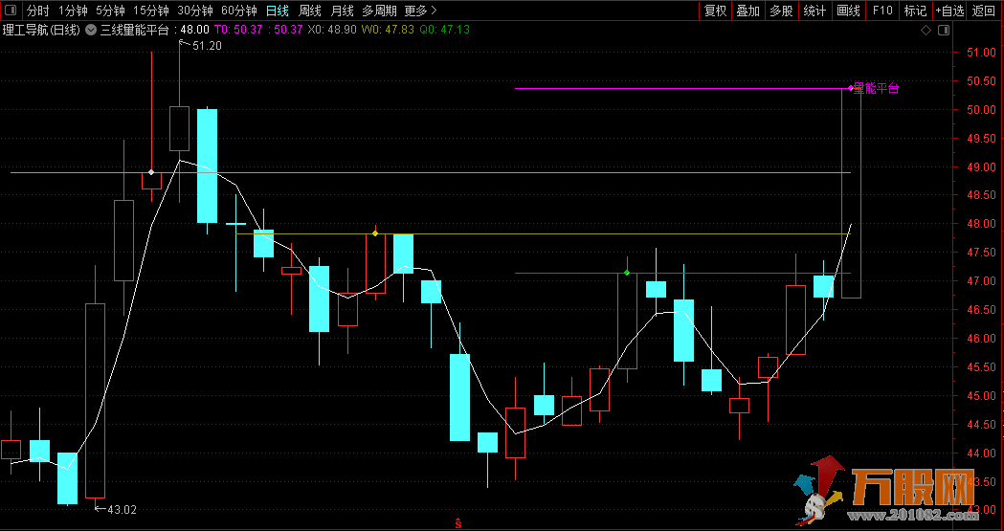The height and width of the screenshot is (531, 1004).
Task: Switch to 周线 weekly chart
Action: [310, 11]
